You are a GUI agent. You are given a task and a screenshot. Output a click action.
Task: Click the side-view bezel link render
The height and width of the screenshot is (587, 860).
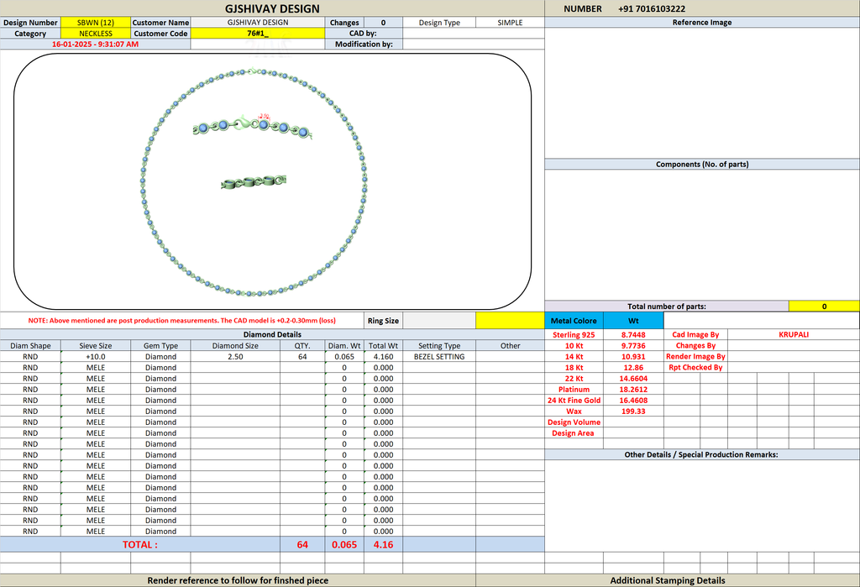coord(254,181)
